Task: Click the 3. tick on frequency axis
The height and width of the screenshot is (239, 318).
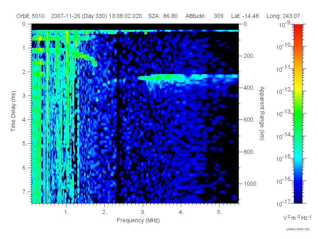Action: point(143,212)
